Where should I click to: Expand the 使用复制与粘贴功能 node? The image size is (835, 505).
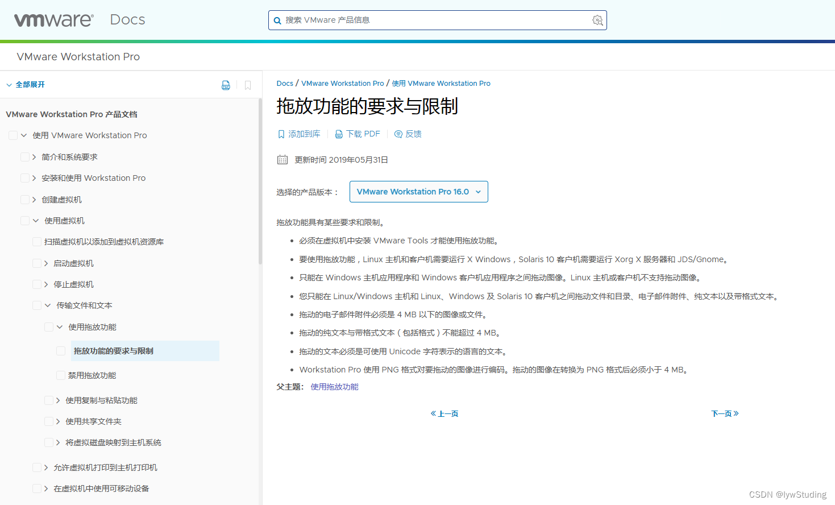(58, 400)
